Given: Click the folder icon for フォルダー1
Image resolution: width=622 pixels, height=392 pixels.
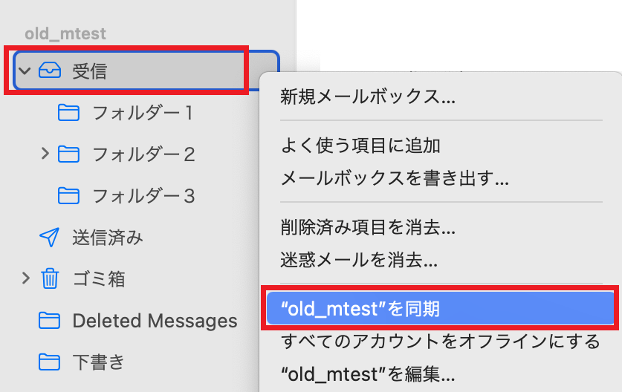Looking at the screenshot, I should click(68, 113).
